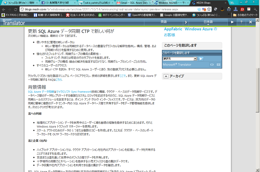The width and height of the screenshot is (260, 172).
Task: Click the email envelope icon in Translator widget
Action: pos(218,65)
